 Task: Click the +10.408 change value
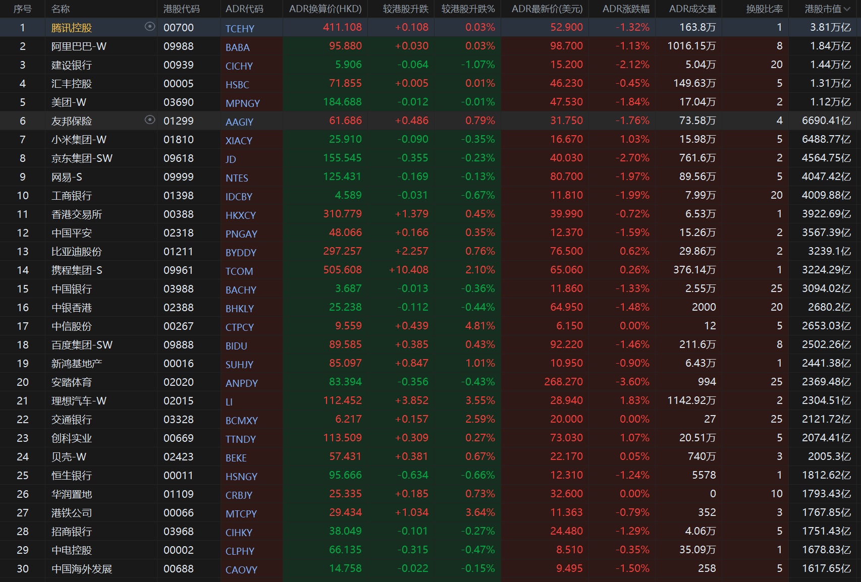409,270
